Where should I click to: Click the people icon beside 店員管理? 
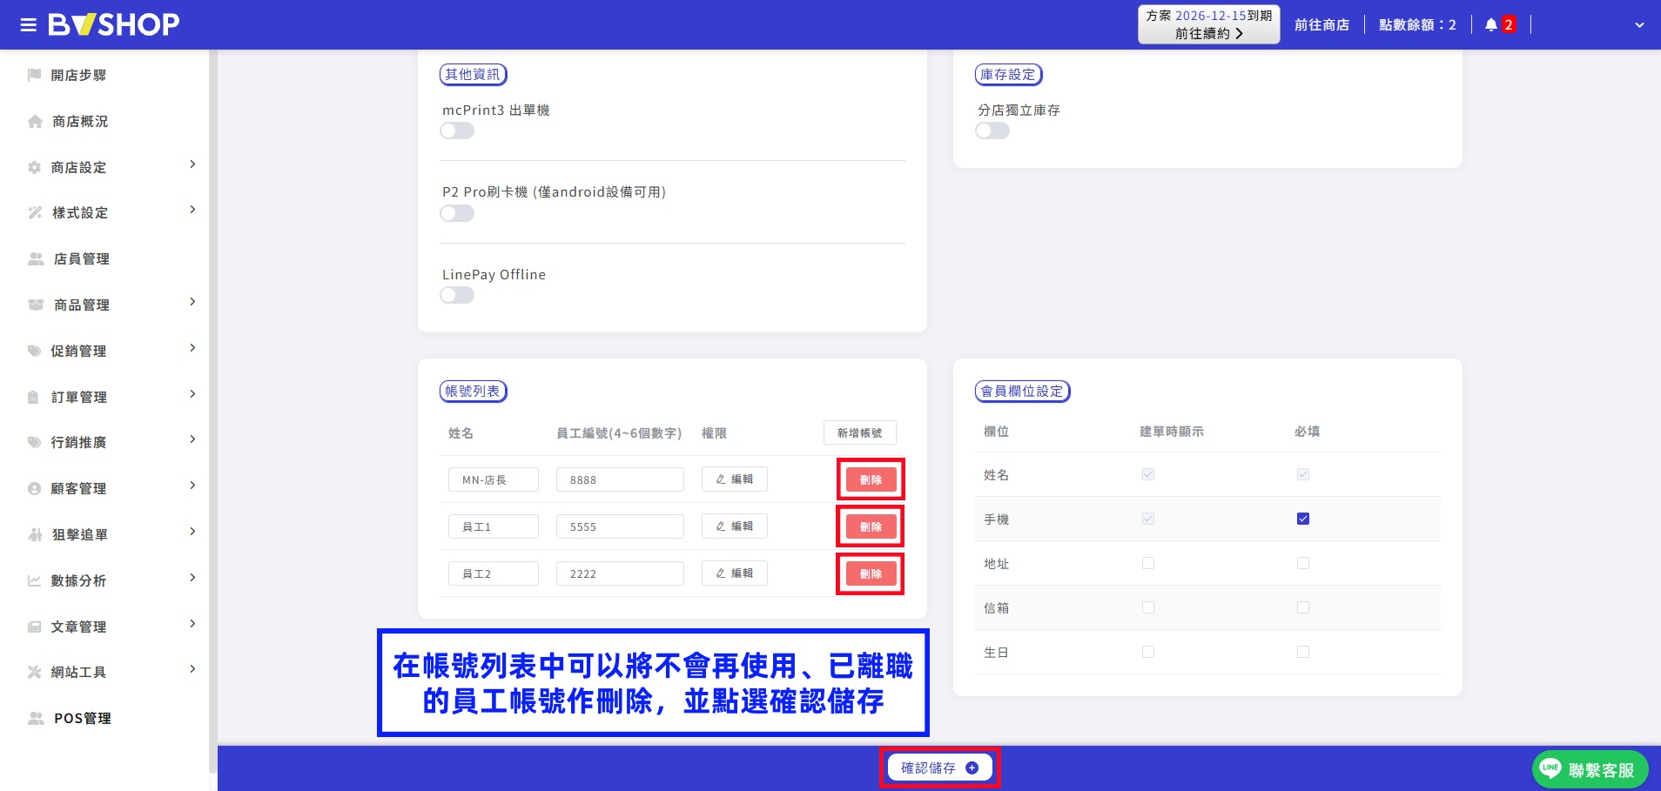[36, 258]
